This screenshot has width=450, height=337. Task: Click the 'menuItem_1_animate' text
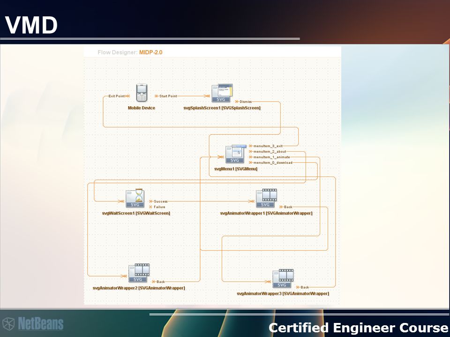(272, 157)
